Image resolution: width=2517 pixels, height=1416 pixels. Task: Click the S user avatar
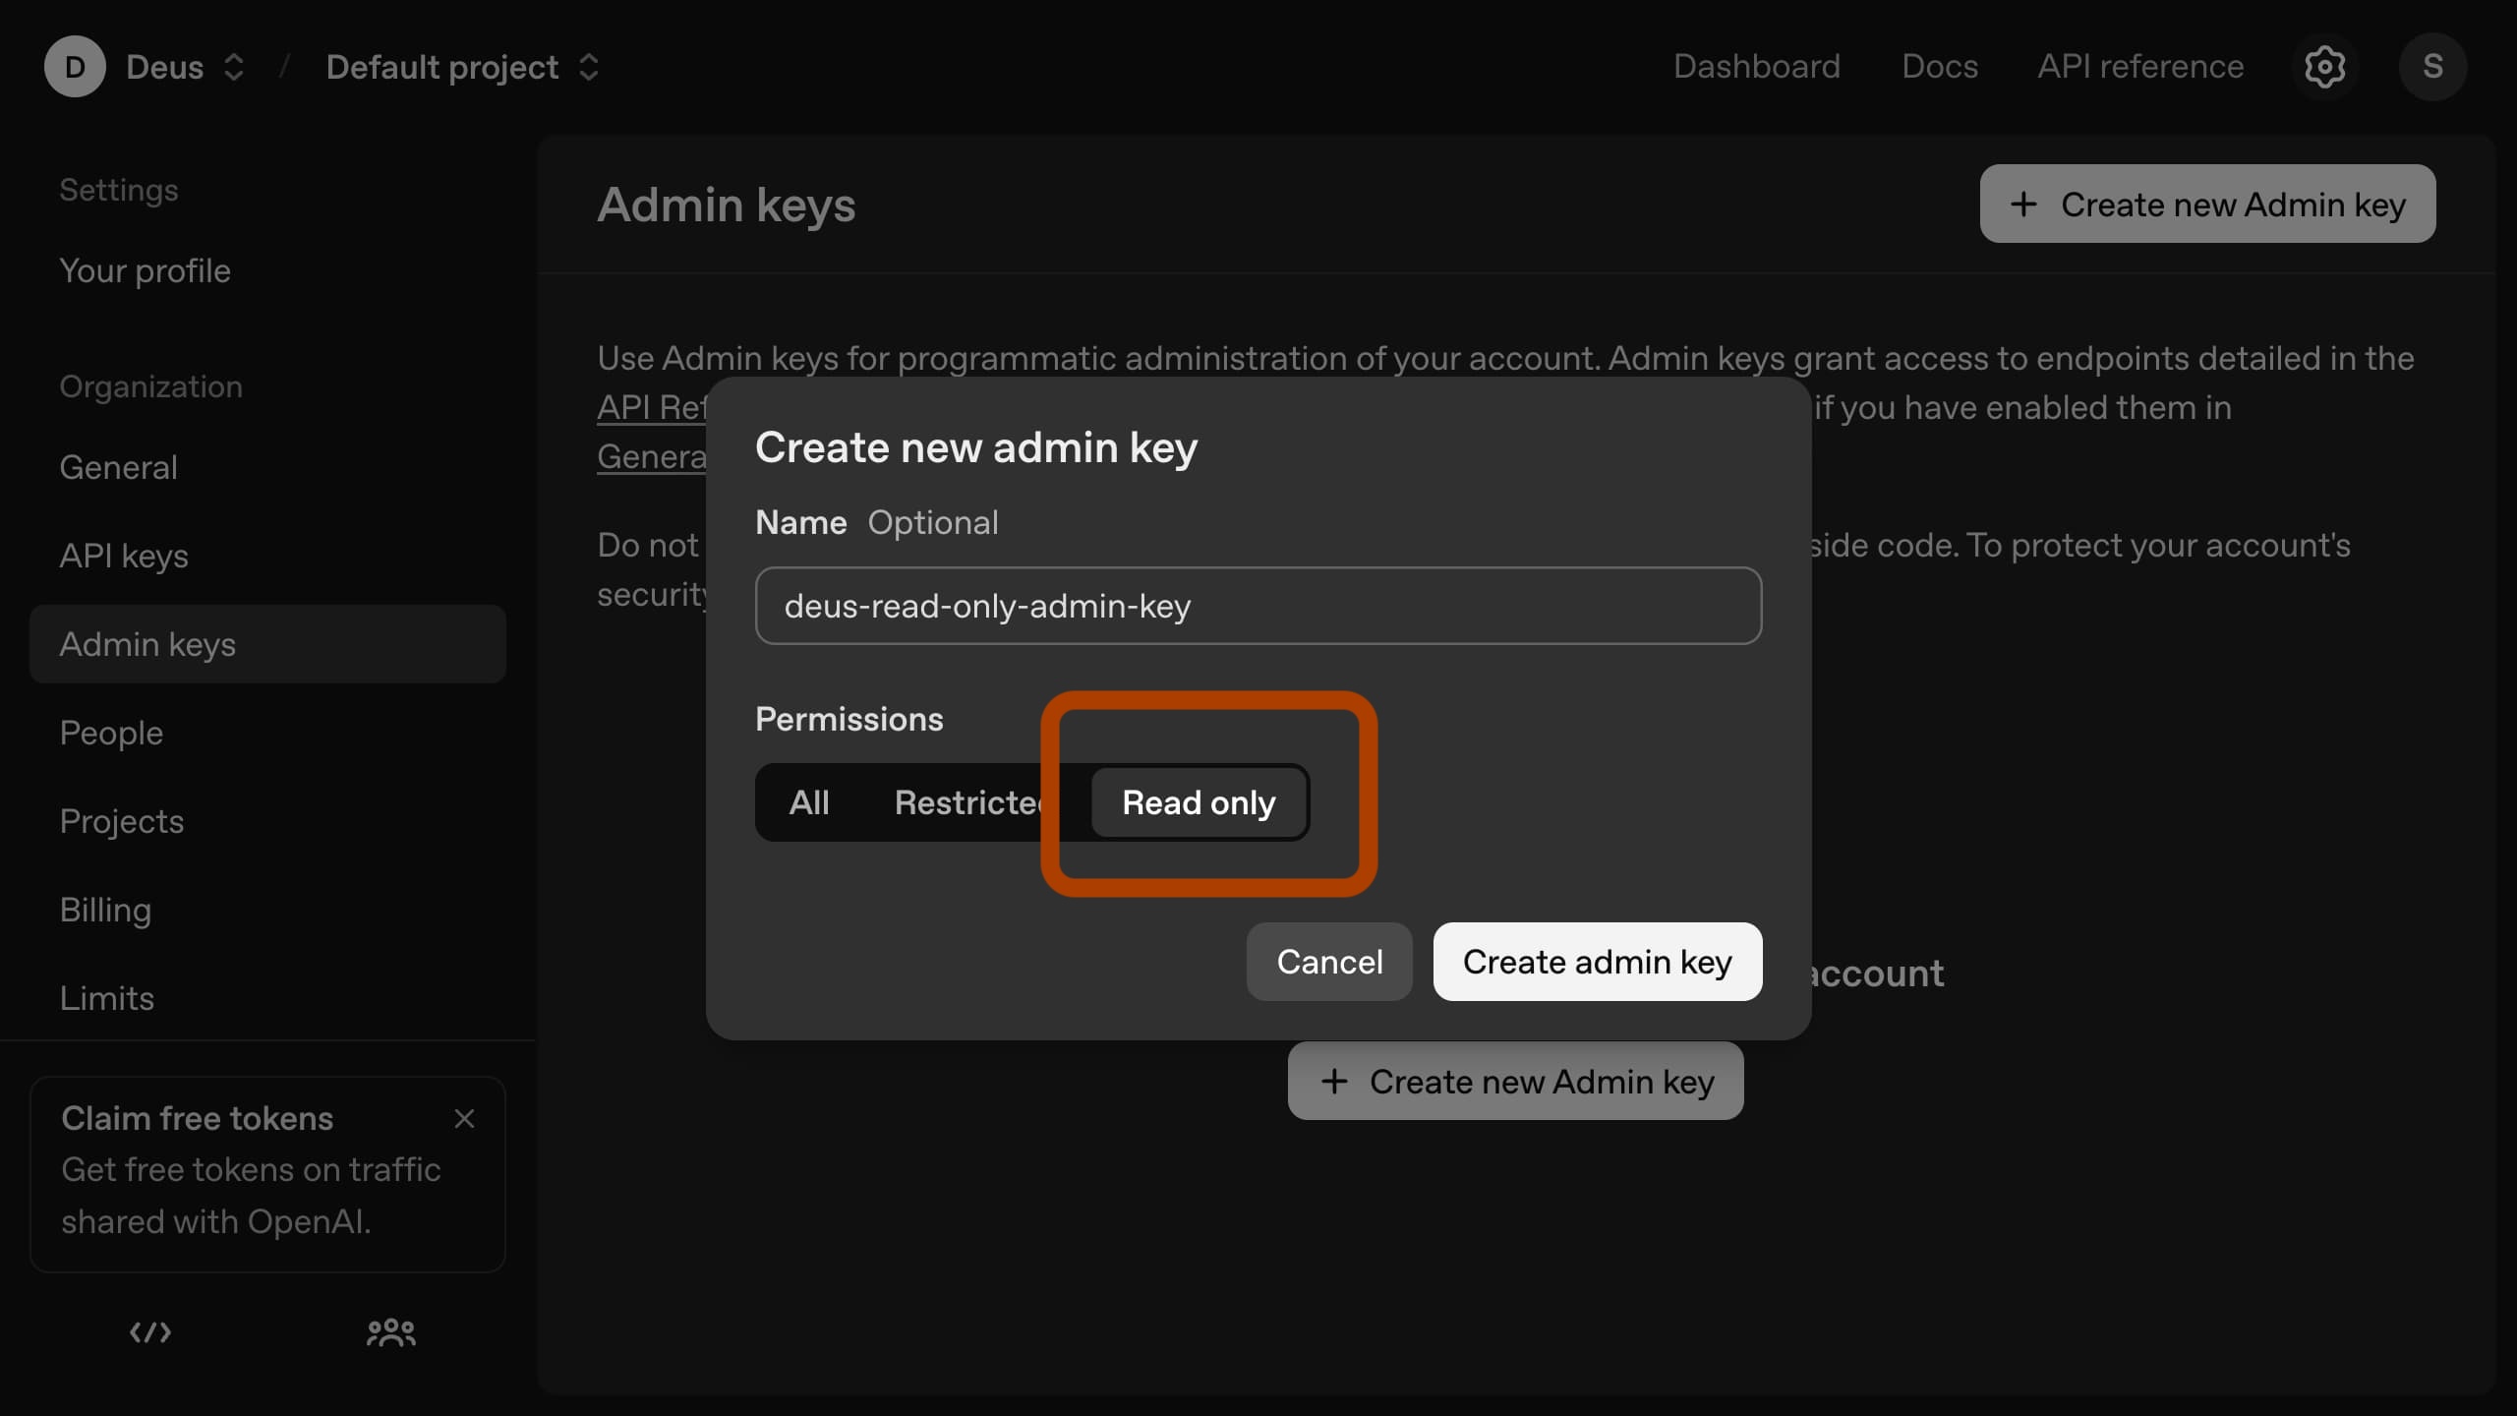(x=2432, y=67)
